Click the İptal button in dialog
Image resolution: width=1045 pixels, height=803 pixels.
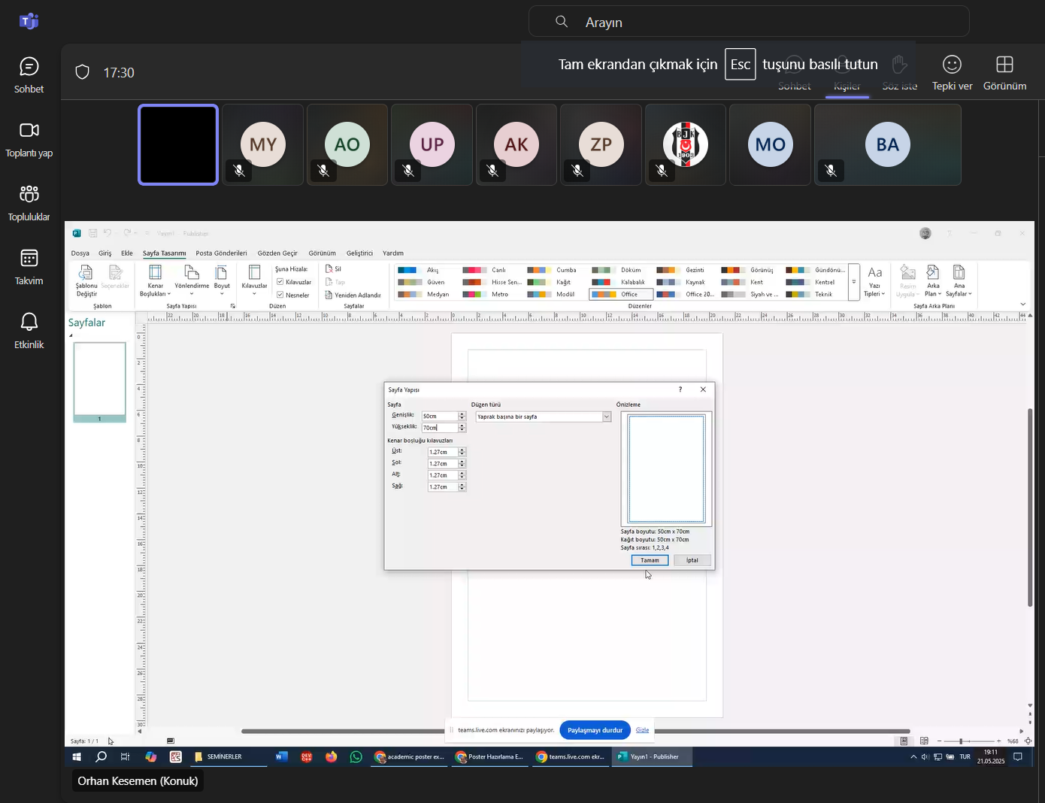(x=692, y=560)
